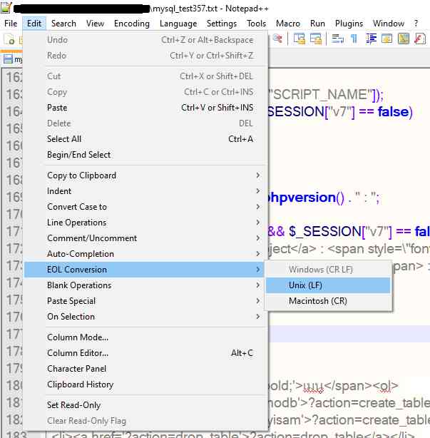This screenshot has height=438, width=430.
Task: Click the rightmost red toolbar icon
Action: point(422,39)
